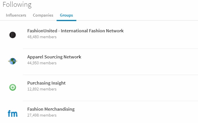This screenshot has height=123, width=198.
Task: Click the Following section heading
Action: (x=17, y=5)
